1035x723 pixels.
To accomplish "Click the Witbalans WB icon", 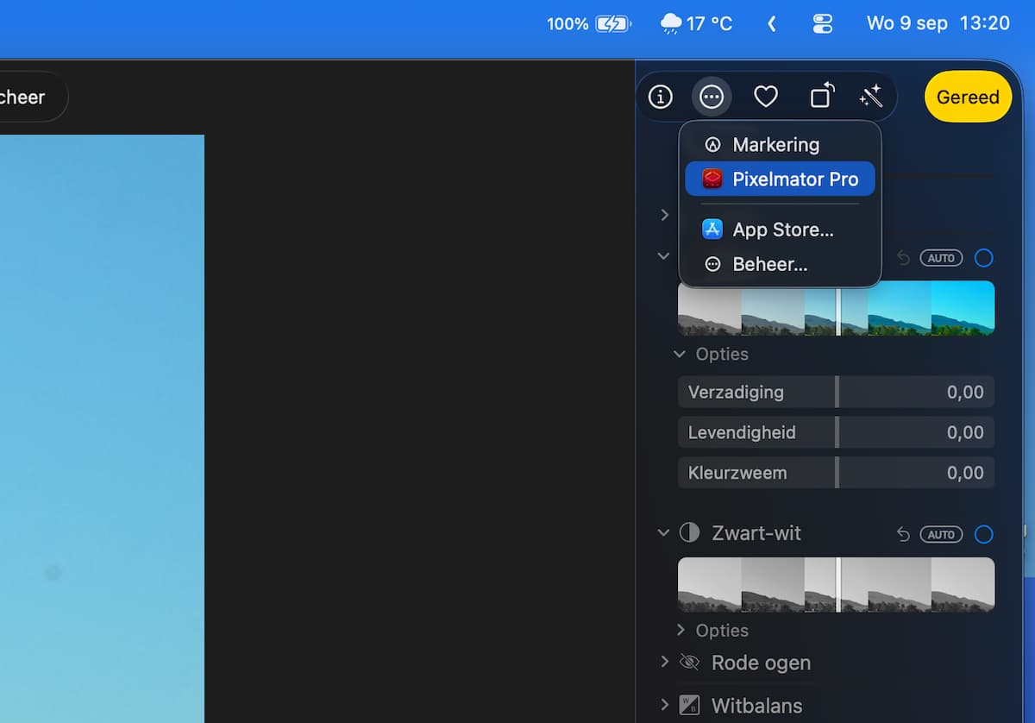I will pyautogui.click(x=689, y=705).
